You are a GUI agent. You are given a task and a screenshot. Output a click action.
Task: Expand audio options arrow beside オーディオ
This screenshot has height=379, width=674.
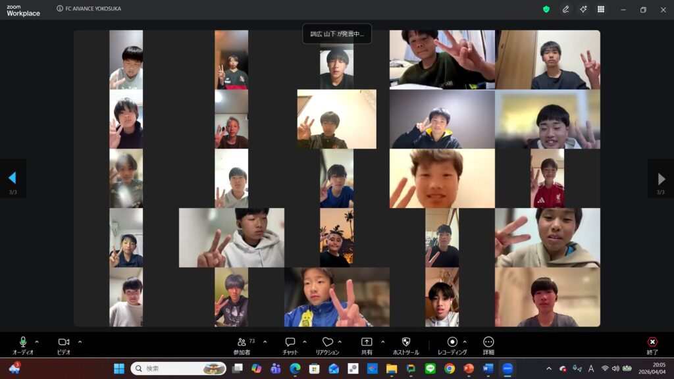click(37, 341)
